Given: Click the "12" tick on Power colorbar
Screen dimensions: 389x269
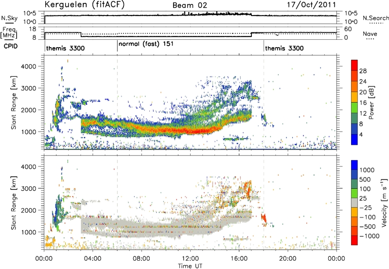Looking at the screenshot, I should (x=363, y=114).
